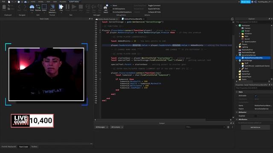Switch to the MODEL ribbon tab
The image size is (273, 153).
tap(41, 2)
